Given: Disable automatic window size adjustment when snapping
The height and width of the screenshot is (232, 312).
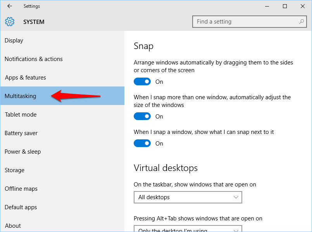Looking at the screenshot, I should [x=142, y=116].
